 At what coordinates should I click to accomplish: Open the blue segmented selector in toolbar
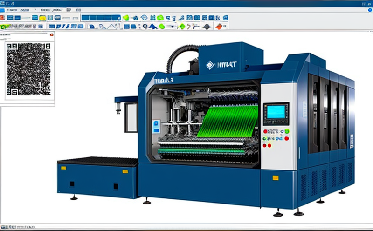[101, 18]
